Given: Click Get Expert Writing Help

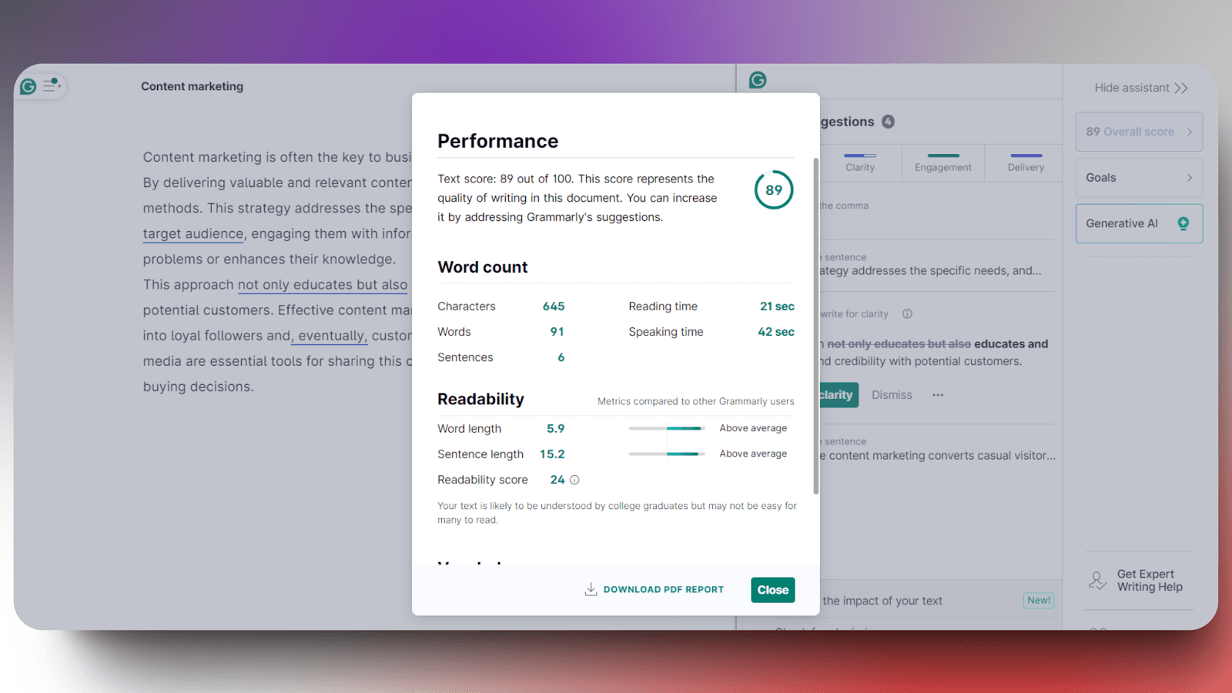Looking at the screenshot, I should click(x=1139, y=581).
